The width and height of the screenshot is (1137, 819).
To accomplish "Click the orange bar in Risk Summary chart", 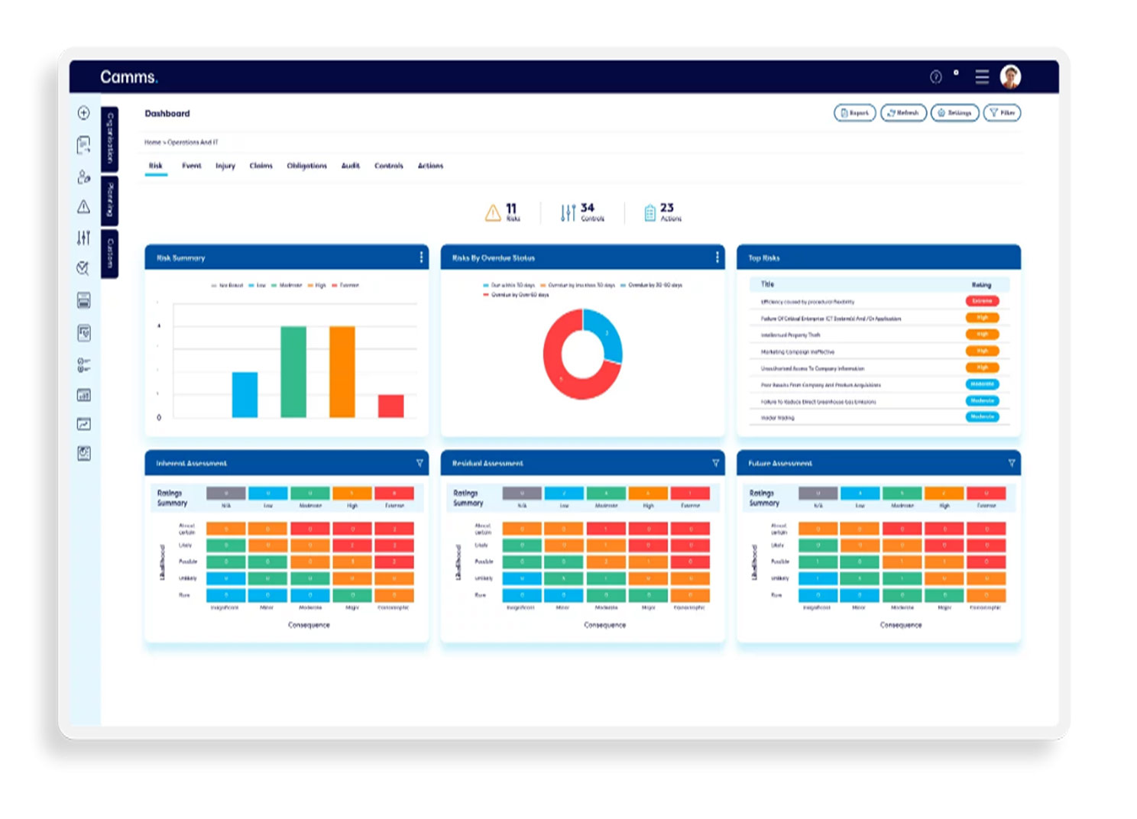I will [342, 372].
